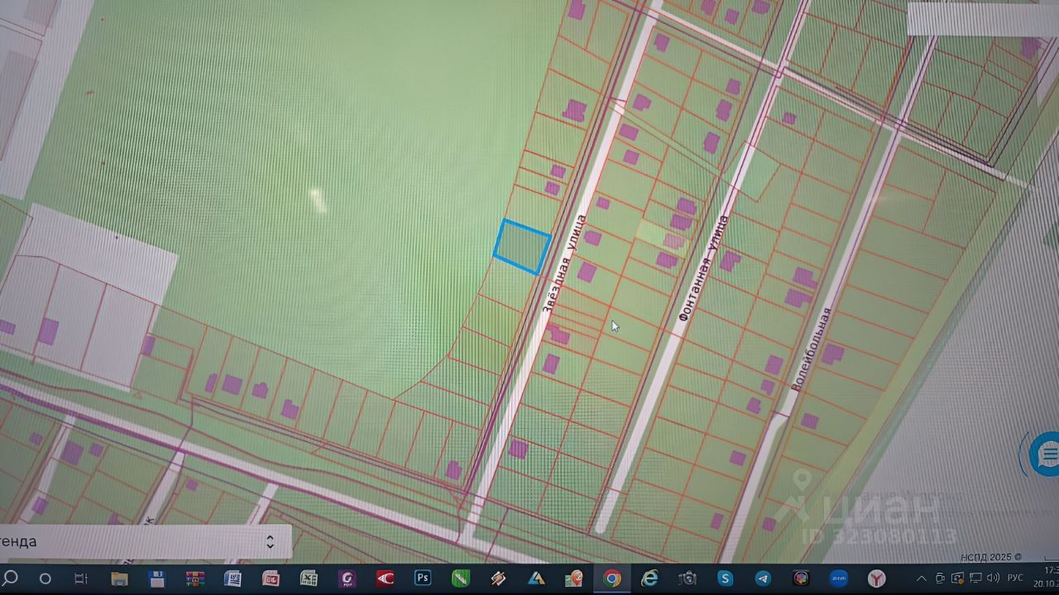Open Cortana circle icon on taskbar
The width and height of the screenshot is (1059, 595).
[x=46, y=578]
